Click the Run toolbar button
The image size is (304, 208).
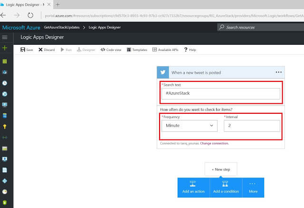[66, 50]
